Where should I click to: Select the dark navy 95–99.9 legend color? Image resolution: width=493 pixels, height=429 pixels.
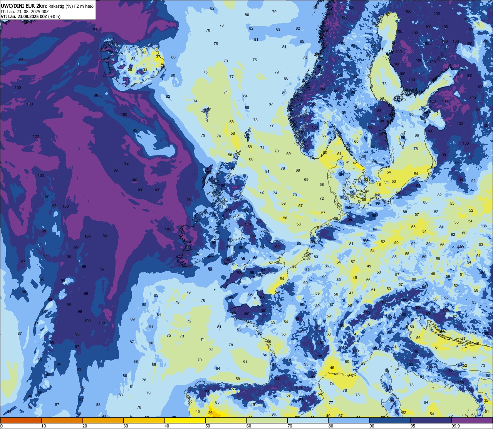tap(431, 420)
